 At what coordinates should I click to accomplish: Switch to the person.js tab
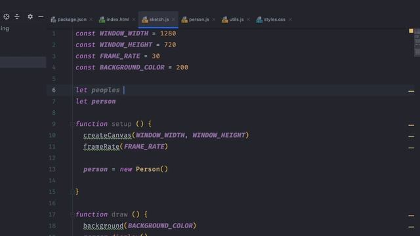199,20
